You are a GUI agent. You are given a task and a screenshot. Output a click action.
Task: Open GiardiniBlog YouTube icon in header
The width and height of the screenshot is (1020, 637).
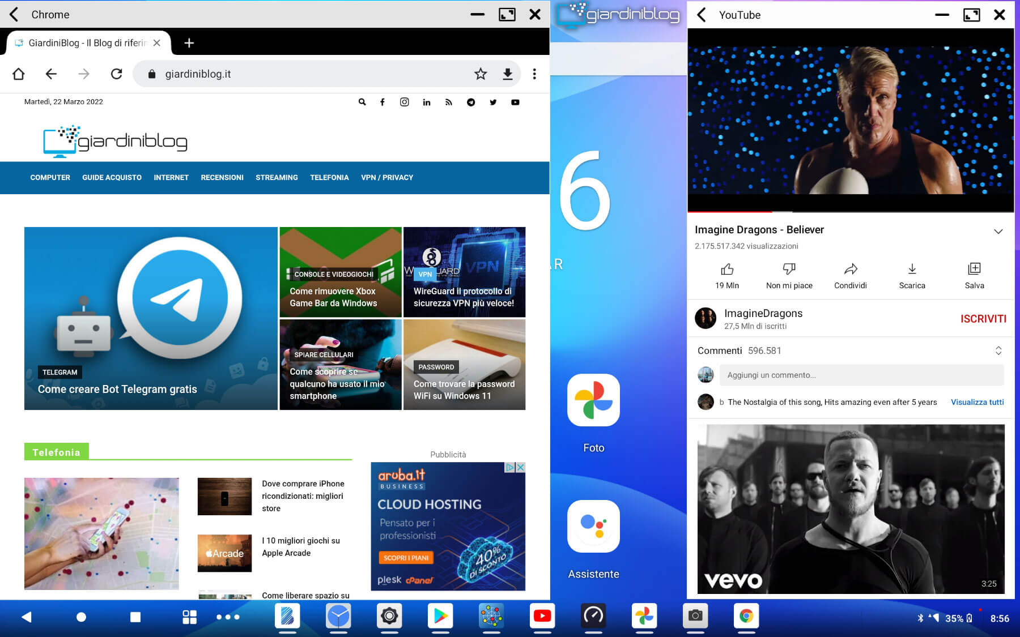(x=515, y=102)
